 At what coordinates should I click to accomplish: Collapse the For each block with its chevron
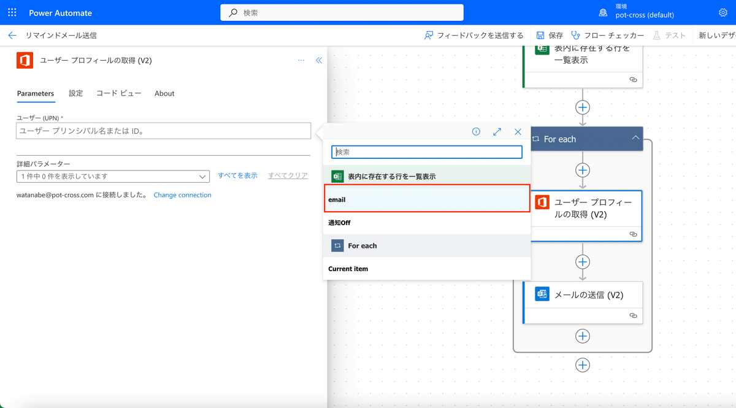(635, 139)
